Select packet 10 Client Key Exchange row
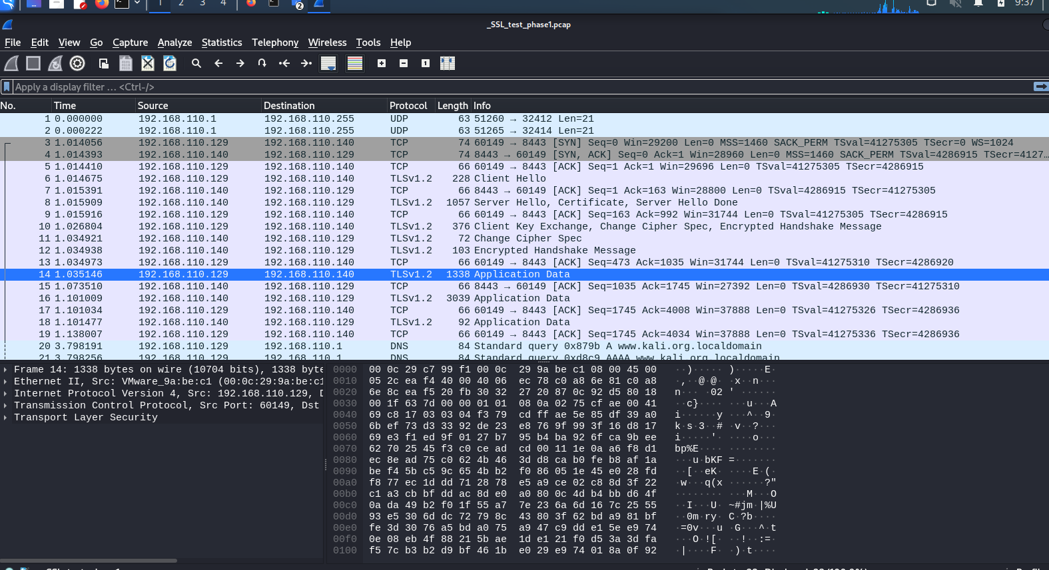 coord(524,226)
